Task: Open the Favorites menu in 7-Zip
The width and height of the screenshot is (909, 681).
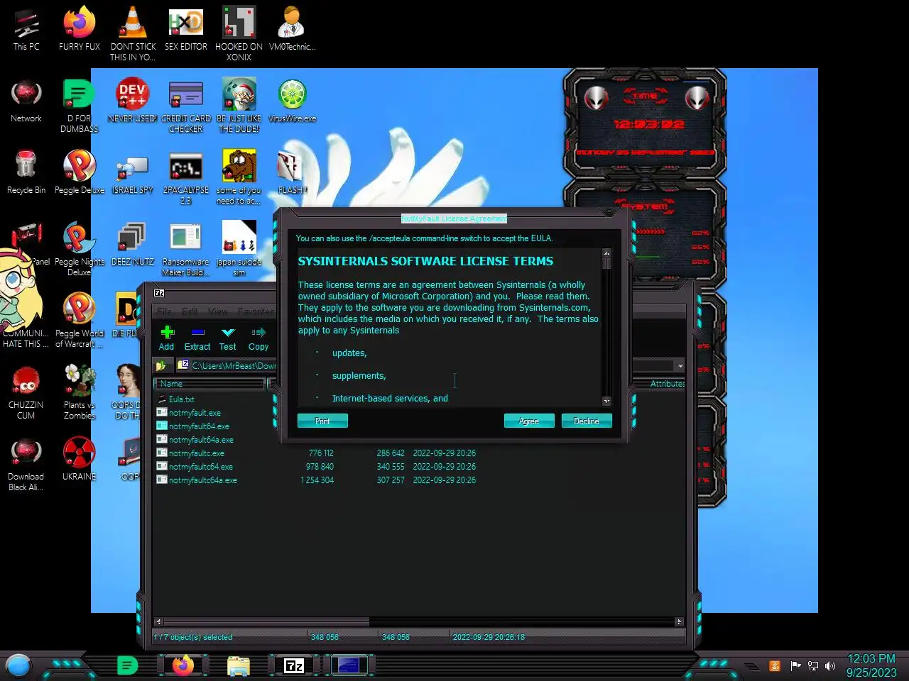Action: click(256, 311)
